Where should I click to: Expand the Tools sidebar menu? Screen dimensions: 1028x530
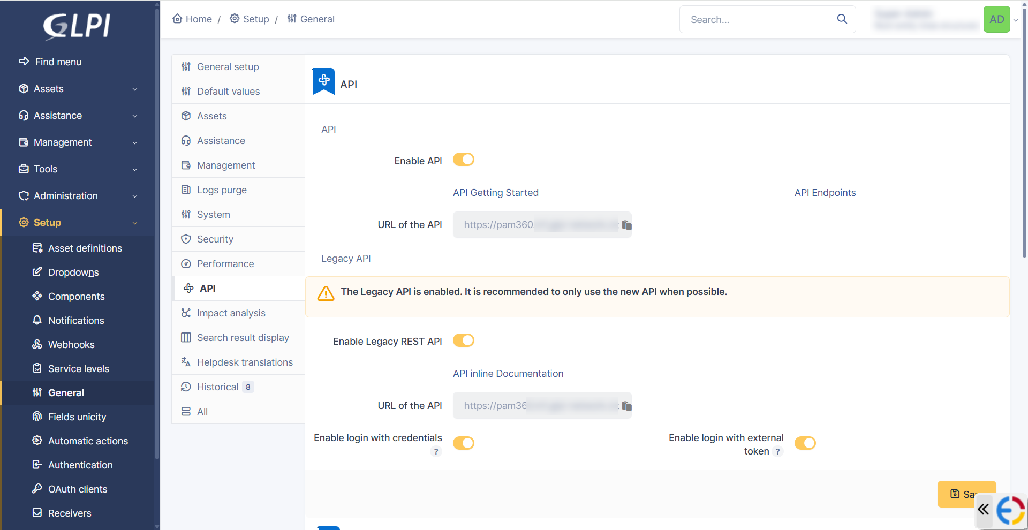click(78, 169)
